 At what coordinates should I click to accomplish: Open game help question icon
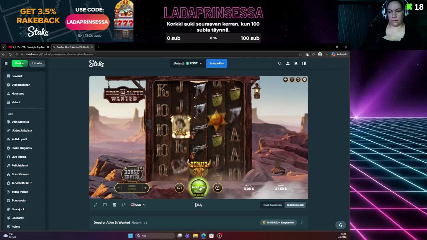(x=304, y=79)
